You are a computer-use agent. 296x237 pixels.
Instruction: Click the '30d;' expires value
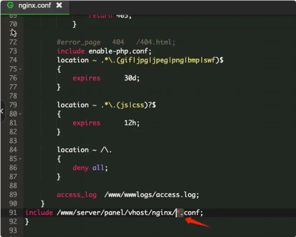[x=132, y=78]
